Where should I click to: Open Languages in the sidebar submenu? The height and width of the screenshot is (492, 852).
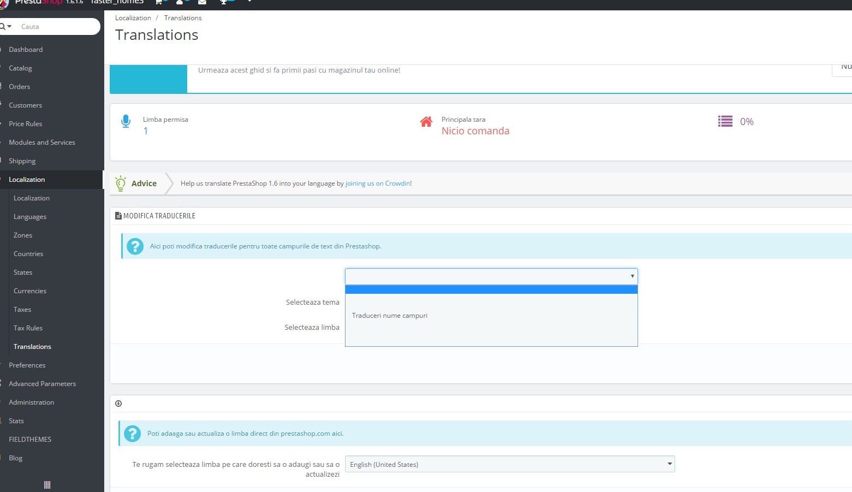click(30, 217)
